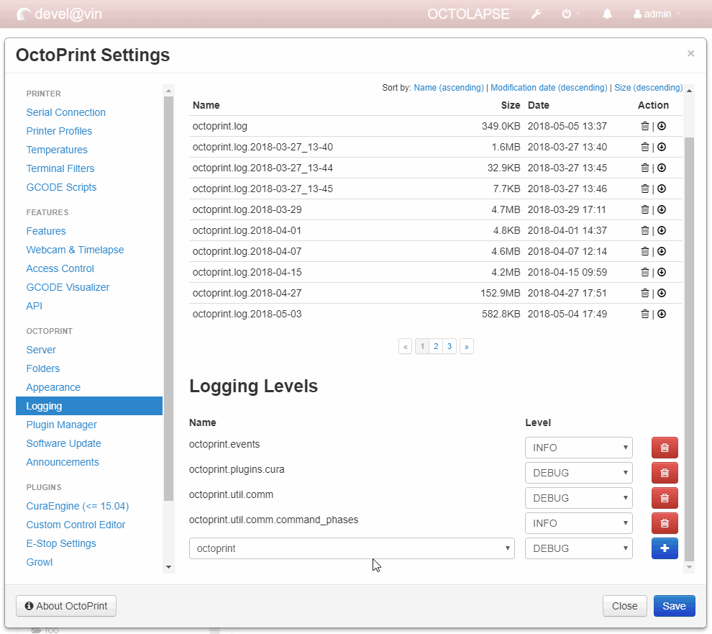Open the admin user menu
Image resolution: width=712 pixels, height=634 pixels.
[x=655, y=14]
